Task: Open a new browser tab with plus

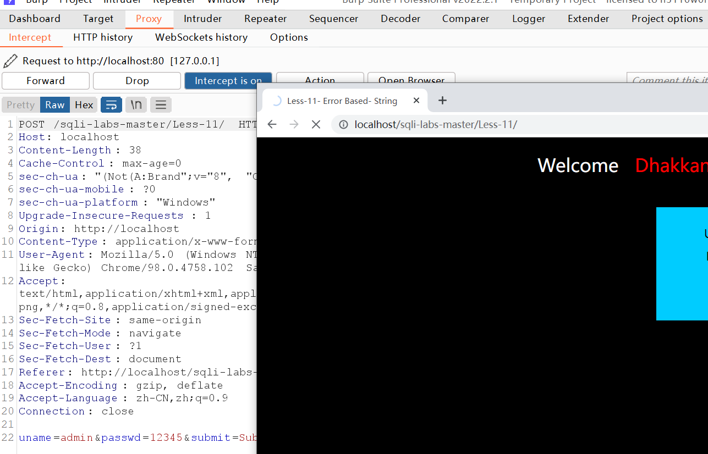Action: coord(442,101)
